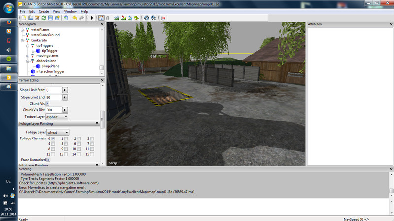Open the Texture Layer asphalt dropdown
Image resolution: width=394 pixels, height=221 pixels.
coord(57,117)
